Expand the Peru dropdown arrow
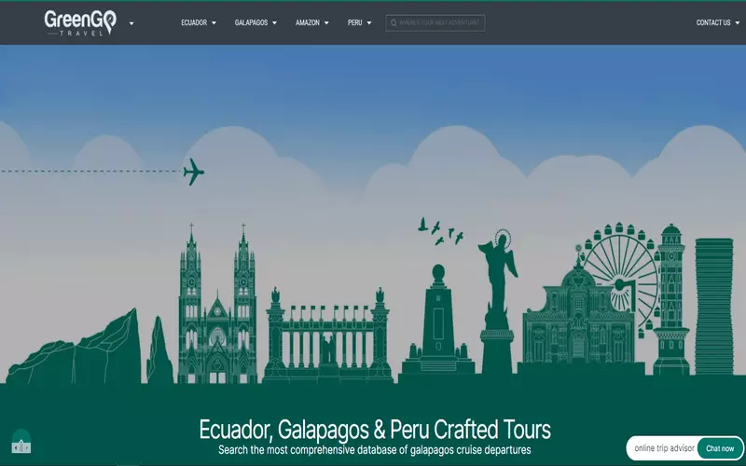746x466 pixels. click(x=368, y=22)
